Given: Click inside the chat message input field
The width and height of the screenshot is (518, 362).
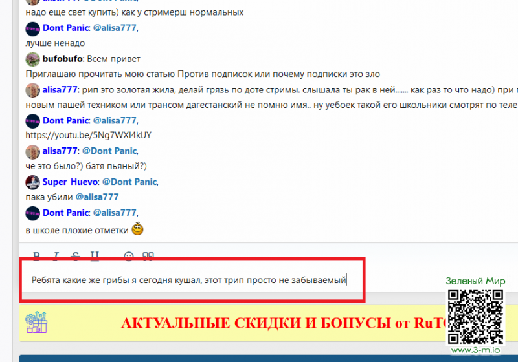Looking at the screenshot, I should pyautogui.click(x=194, y=281).
